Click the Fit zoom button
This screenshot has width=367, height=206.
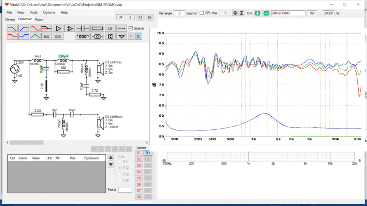point(150,17)
